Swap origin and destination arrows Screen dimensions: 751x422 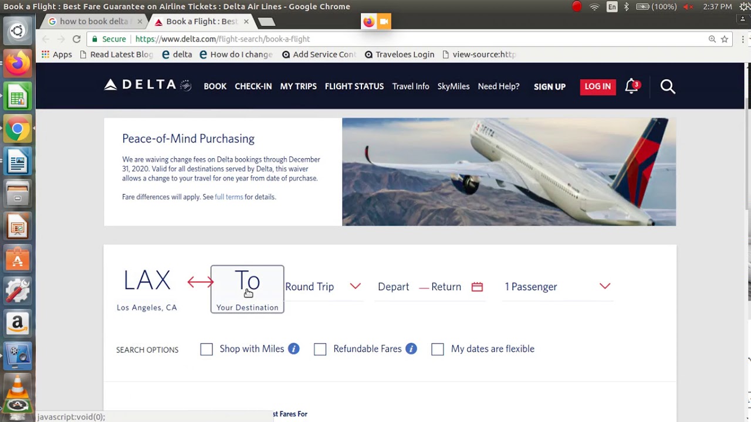200,283
